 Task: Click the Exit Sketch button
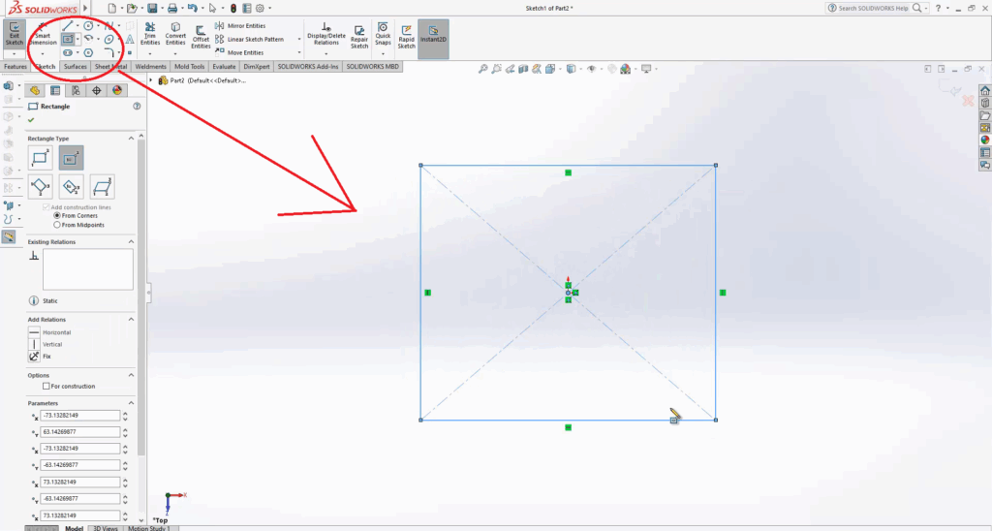coord(14,35)
